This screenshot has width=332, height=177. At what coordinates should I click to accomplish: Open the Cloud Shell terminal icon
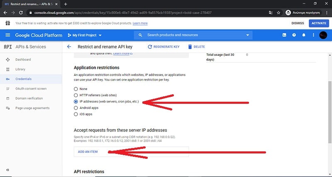point(284,35)
